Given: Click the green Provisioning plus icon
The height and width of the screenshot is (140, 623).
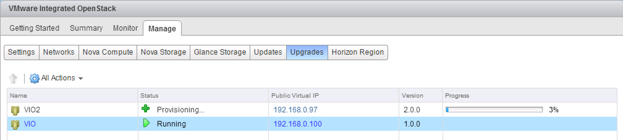Looking at the screenshot, I should pyautogui.click(x=146, y=109).
